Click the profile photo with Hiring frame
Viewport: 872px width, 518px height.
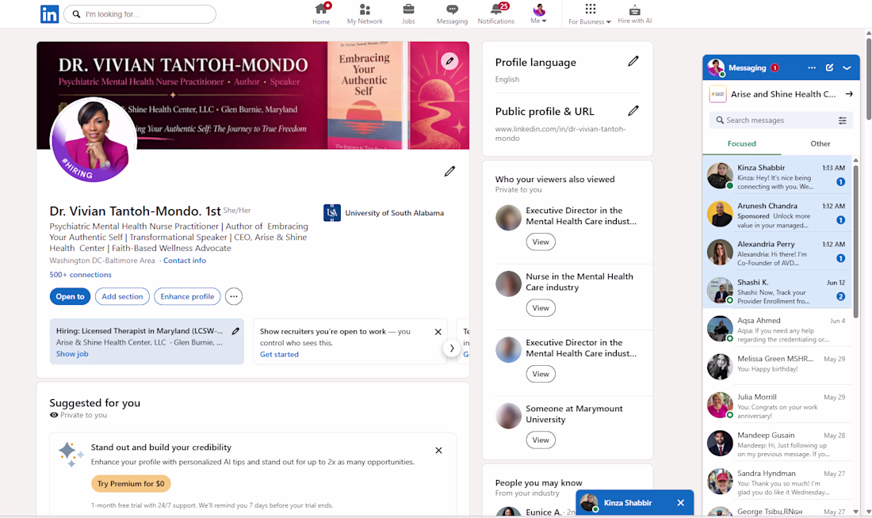click(93, 139)
